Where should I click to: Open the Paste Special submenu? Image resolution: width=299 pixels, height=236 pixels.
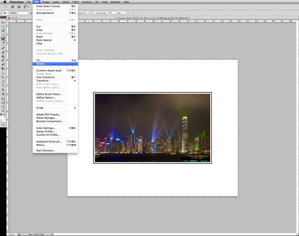[44, 40]
